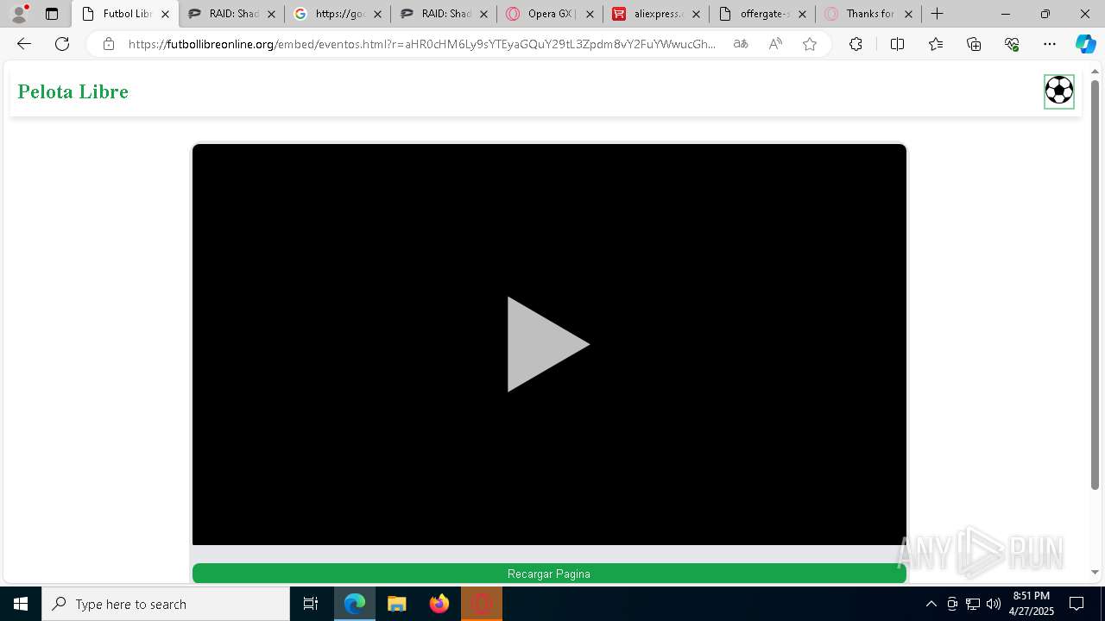Viewport: 1105px width, 621px height.
Task: Open a new browser tab
Action: tap(938, 14)
